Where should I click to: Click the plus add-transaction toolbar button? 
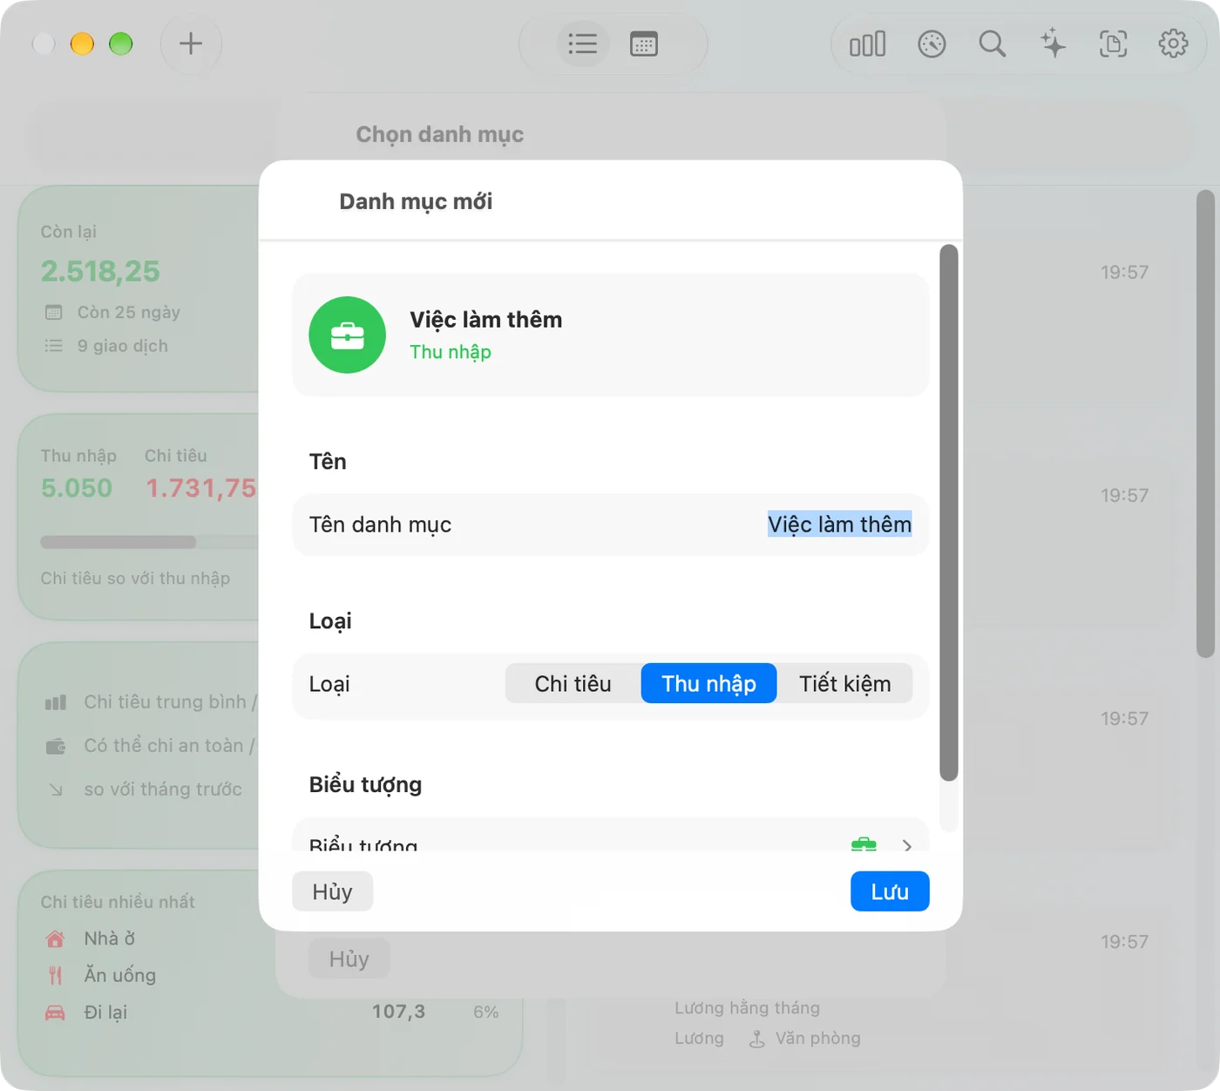(191, 44)
